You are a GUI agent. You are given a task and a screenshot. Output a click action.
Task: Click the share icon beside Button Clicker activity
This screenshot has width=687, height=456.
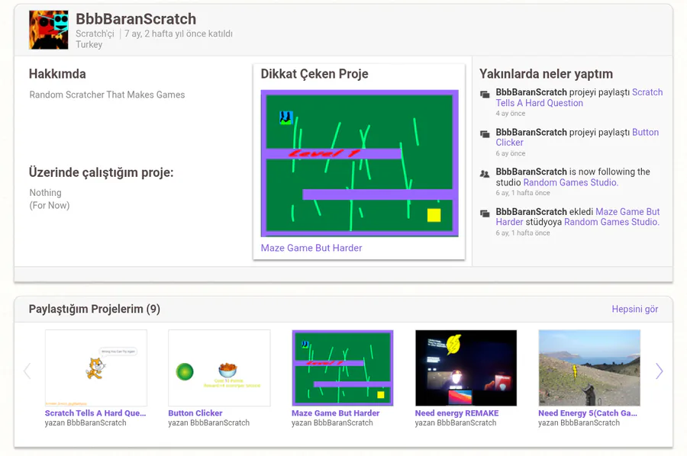[x=485, y=134]
